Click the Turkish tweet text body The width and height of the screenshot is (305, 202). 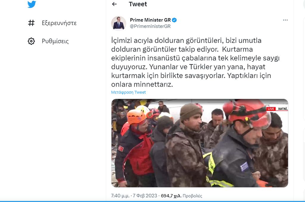195,62
